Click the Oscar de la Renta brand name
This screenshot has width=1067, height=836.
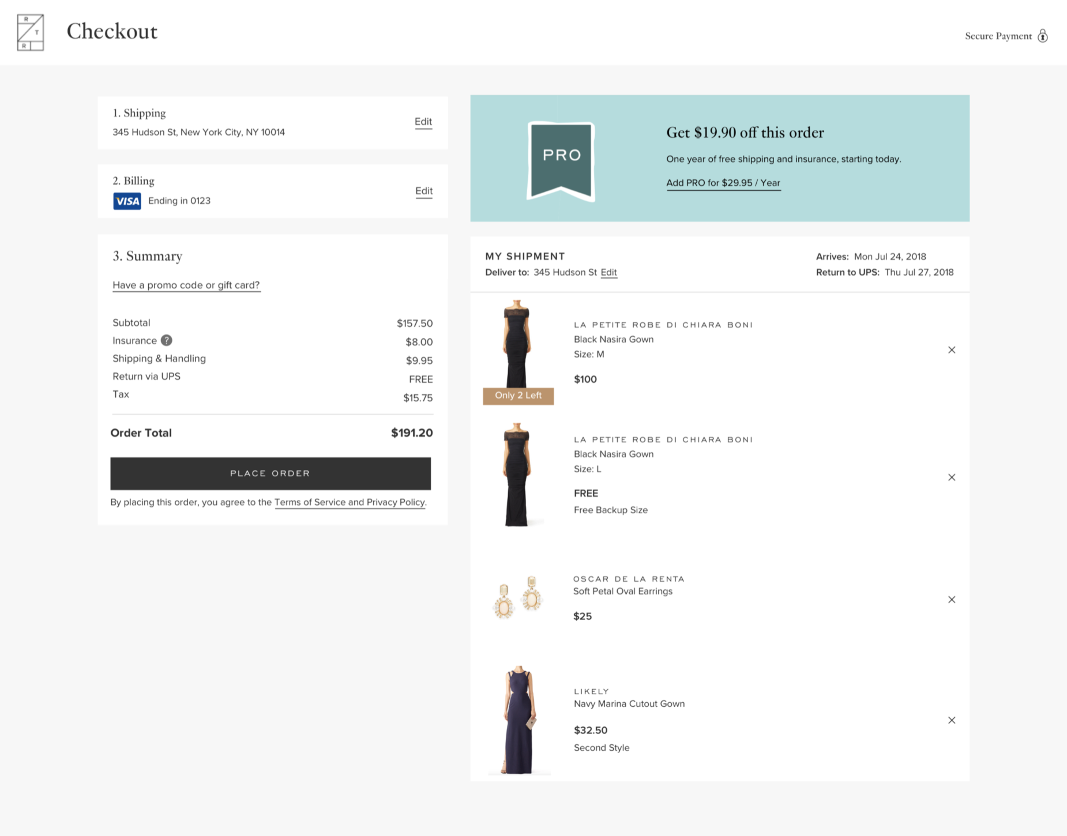coord(629,579)
